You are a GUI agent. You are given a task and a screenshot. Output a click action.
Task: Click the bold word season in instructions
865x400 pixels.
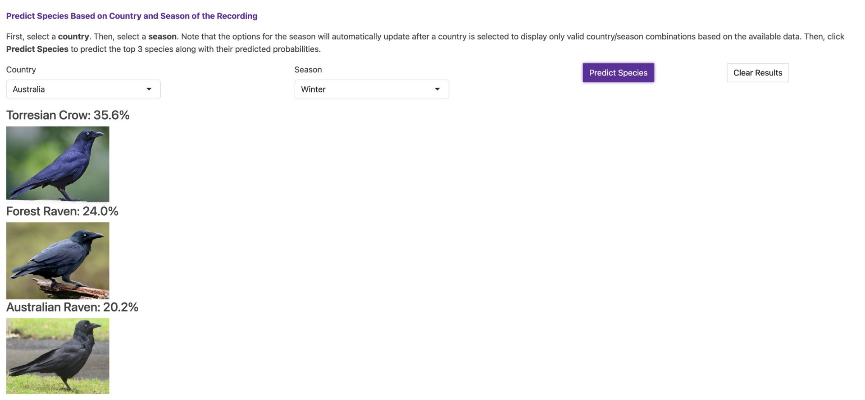click(162, 37)
